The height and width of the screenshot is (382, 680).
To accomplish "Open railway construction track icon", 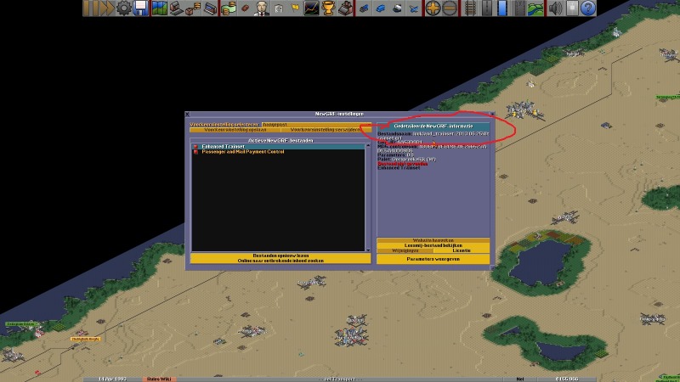I will pyautogui.click(x=470, y=8).
